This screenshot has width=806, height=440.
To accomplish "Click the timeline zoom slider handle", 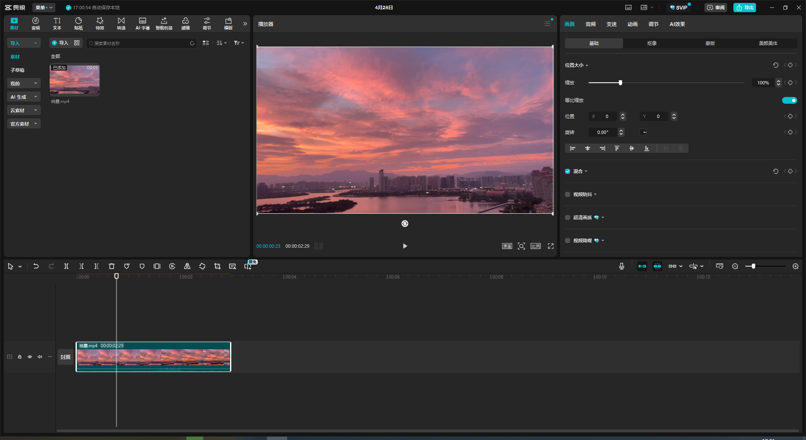I will click(754, 266).
